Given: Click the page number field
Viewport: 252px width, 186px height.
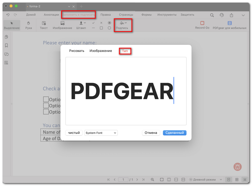Looking at the screenshot, I should [x=123, y=180].
